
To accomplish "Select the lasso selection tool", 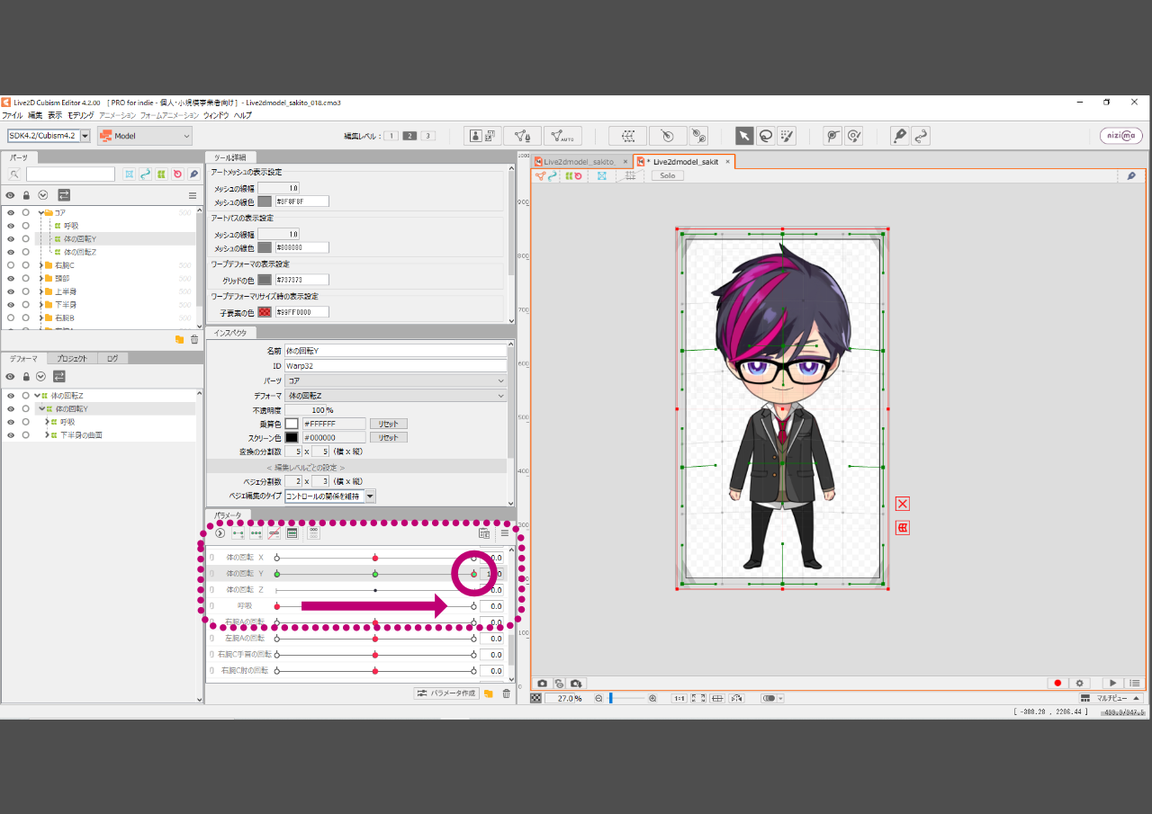I will (x=766, y=136).
